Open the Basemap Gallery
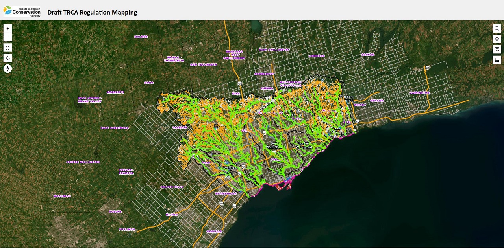The width and height of the screenshot is (504, 248). (497, 49)
